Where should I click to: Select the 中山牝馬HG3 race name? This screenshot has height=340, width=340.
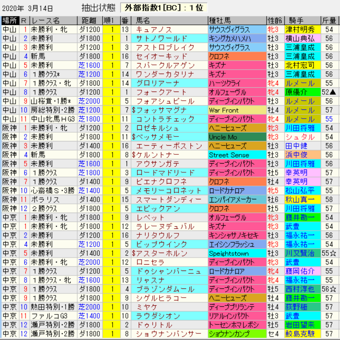[53, 119]
